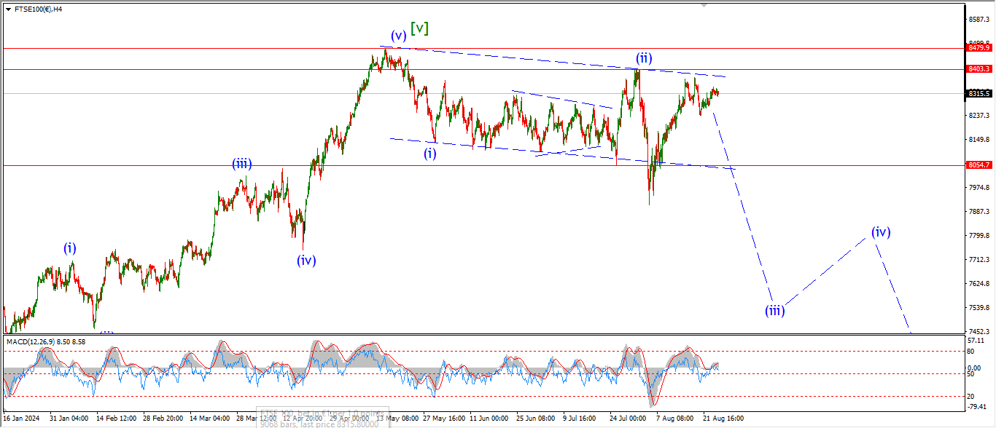Select the 8479.9 red price label
The image size is (996, 428).
(x=979, y=48)
